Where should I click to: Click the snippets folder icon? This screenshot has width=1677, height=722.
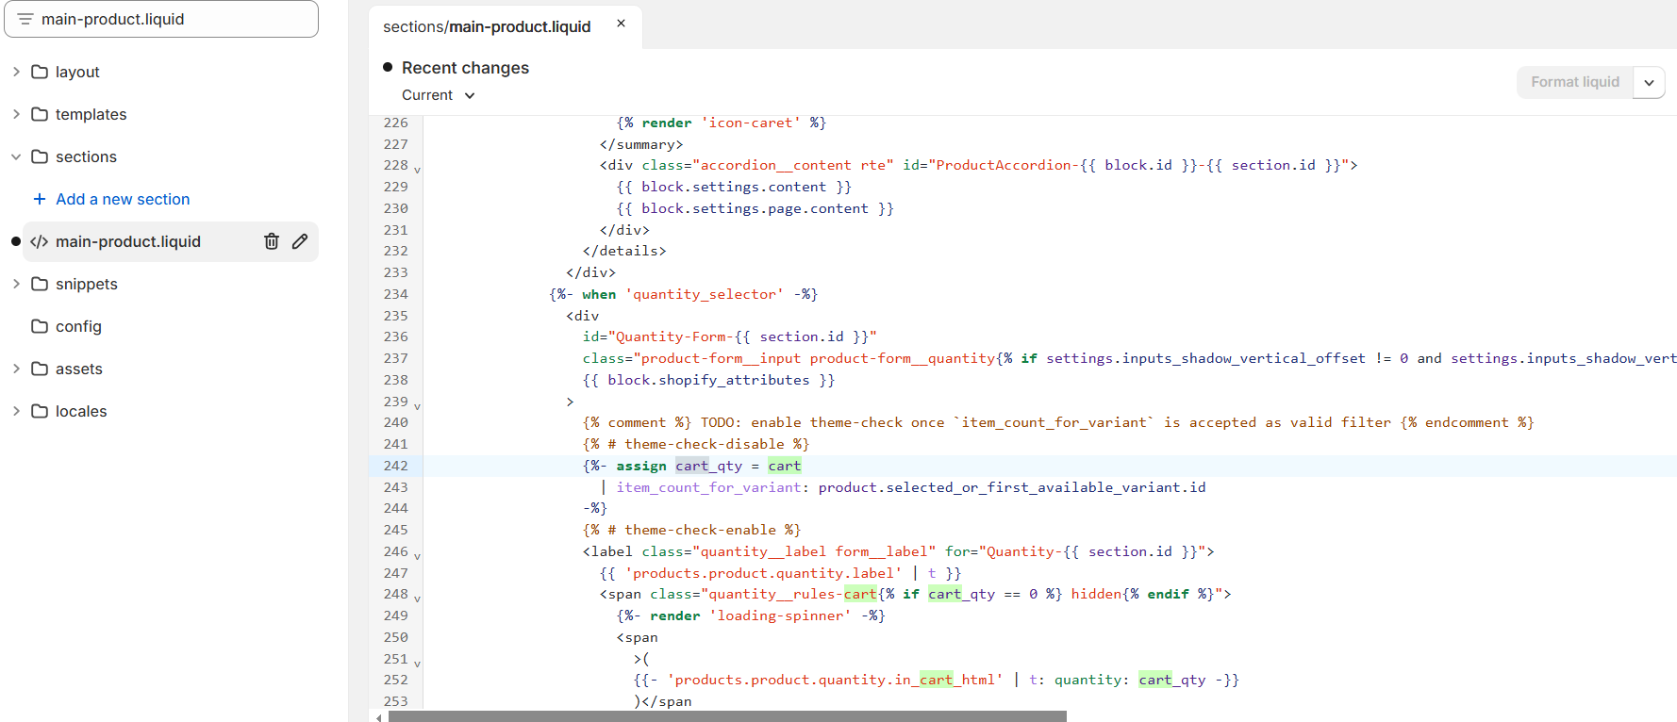[x=40, y=284]
